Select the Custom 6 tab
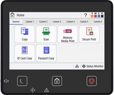 [98, 22]
